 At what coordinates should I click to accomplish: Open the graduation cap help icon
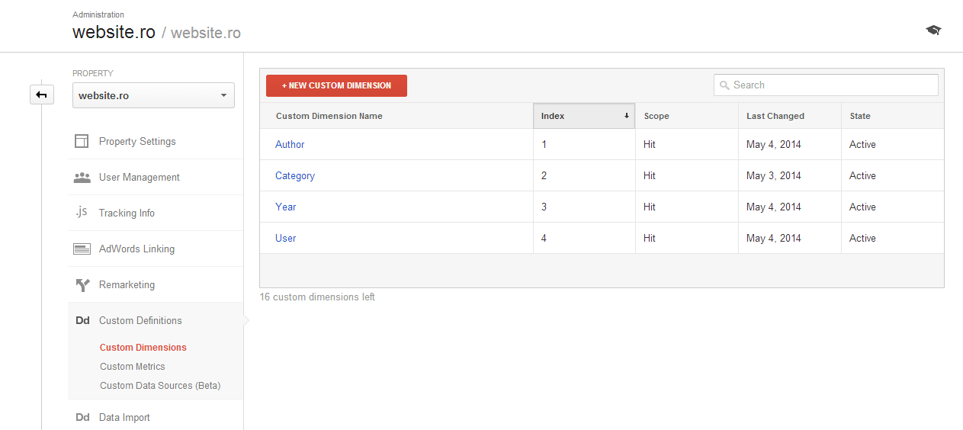tap(933, 30)
